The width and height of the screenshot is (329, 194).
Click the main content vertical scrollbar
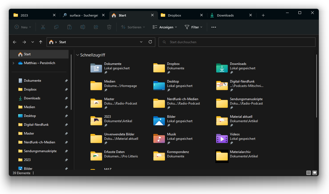click(316, 86)
